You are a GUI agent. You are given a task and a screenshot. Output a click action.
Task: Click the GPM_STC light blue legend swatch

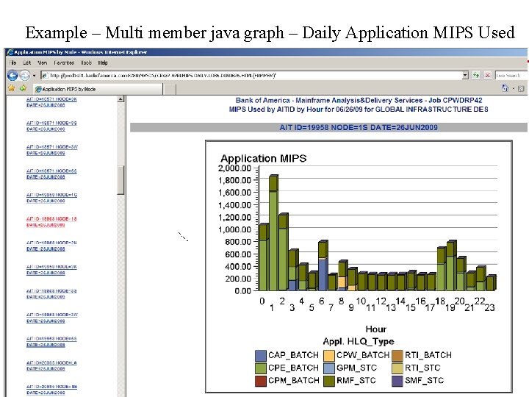(329, 368)
